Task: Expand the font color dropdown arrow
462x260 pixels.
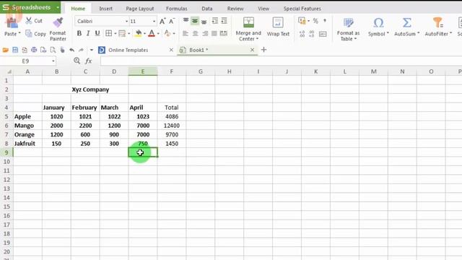Action: 159,34
